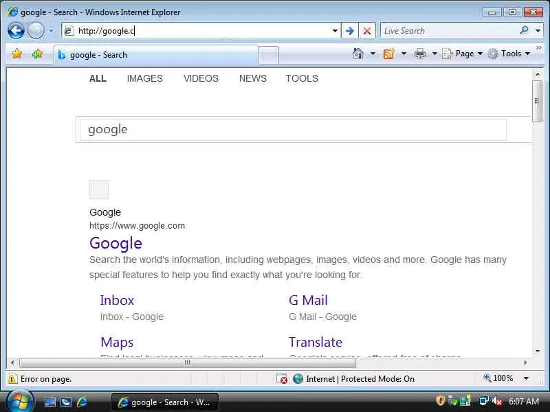Expand the Feeds dropdown arrow
Viewport: 550px width, 412px height.
click(404, 54)
